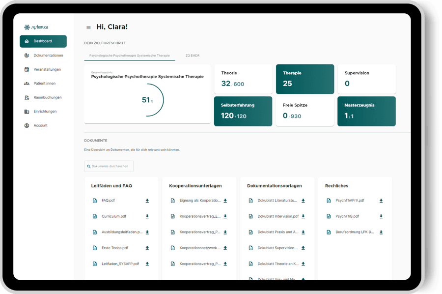The height and width of the screenshot is (294, 442).
Task: Click the document icon before Curriculum.pdf
Action: pos(95,216)
